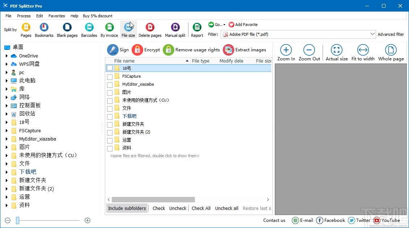Viewport: 409px width, 228px height.
Task: Expand the 网络 tree node
Action: click(7, 97)
